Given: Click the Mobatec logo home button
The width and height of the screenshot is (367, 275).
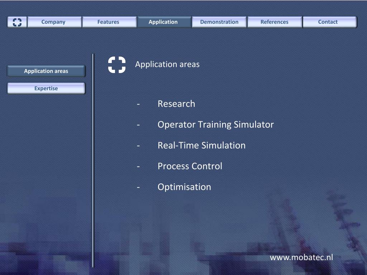Looking at the screenshot, I should coord(17,22).
